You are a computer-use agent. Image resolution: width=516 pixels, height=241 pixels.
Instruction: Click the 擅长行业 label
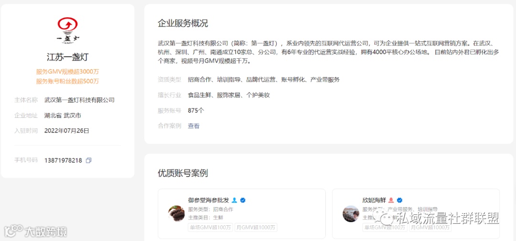pos(170,95)
